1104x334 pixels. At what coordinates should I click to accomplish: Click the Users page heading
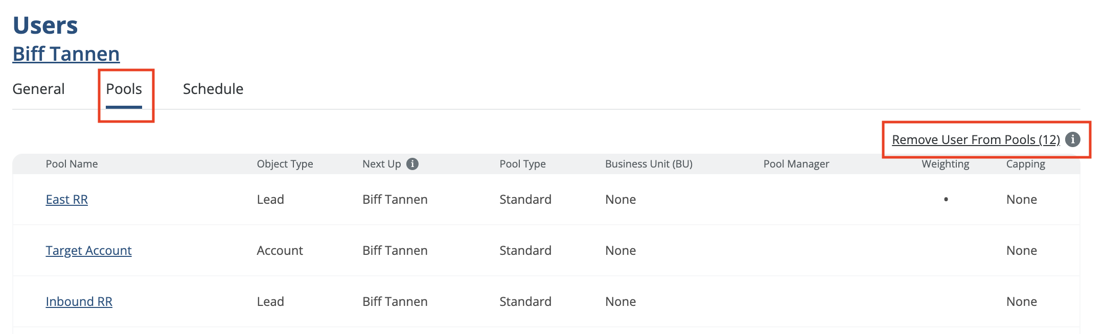[x=45, y=26]
